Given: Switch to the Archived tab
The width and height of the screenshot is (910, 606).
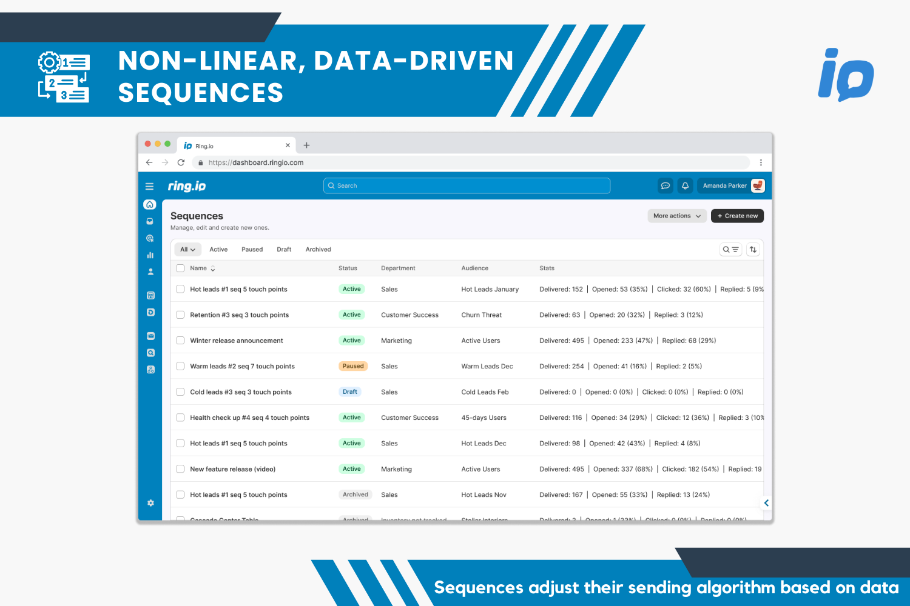Looking at the screenshot, I should click(318, 250).
